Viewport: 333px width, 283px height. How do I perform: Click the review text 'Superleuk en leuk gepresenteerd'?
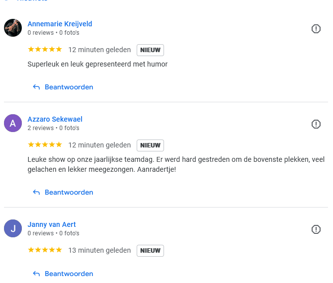click(97, 64)
